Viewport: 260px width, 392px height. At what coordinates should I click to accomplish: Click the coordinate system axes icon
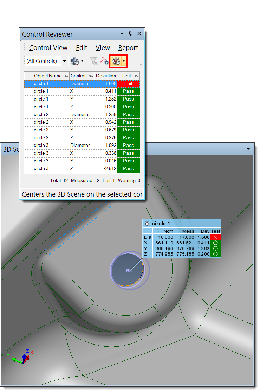tap(104, 61)
